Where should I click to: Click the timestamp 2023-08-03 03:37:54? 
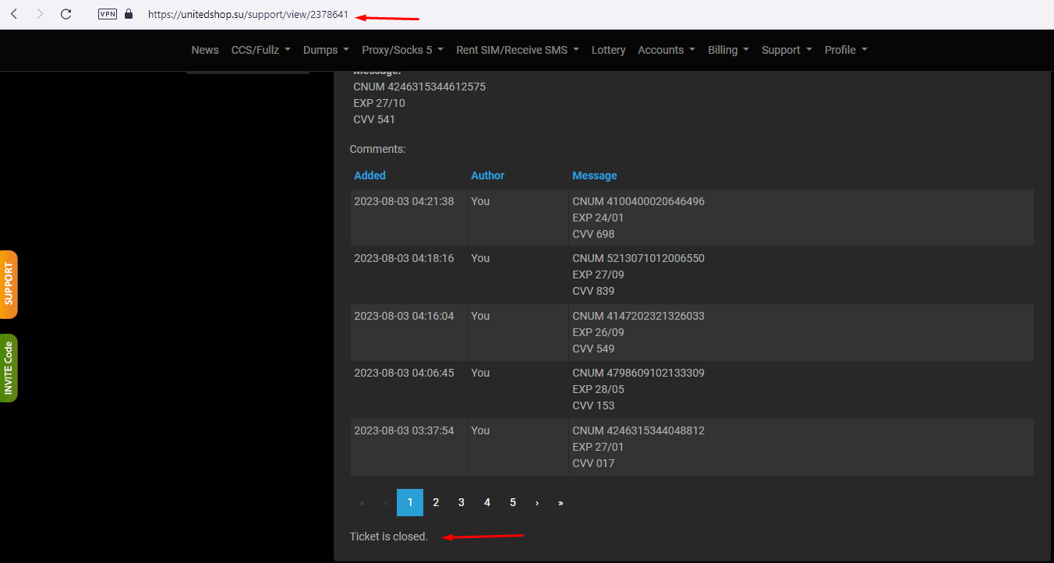[x=404, y=430]
